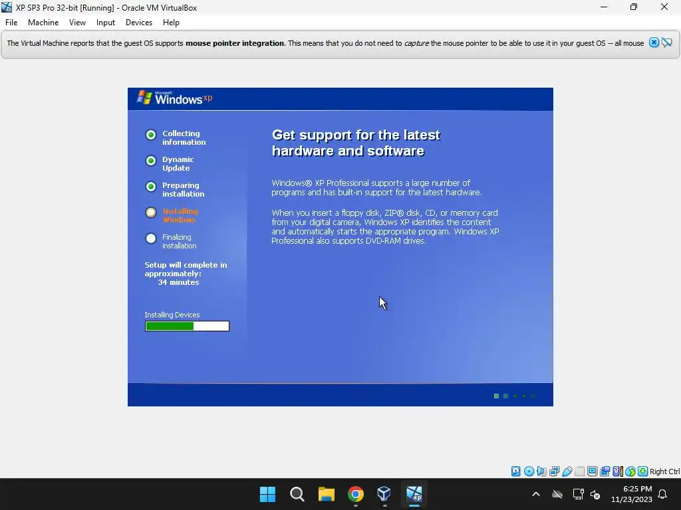Open the File menu

11,23
